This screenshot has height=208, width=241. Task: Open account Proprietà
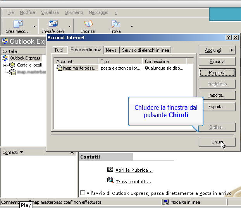(217, 73)
